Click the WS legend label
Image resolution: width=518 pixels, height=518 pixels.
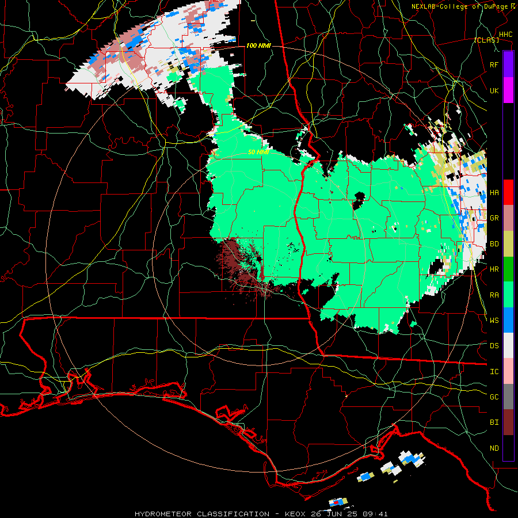494,320
